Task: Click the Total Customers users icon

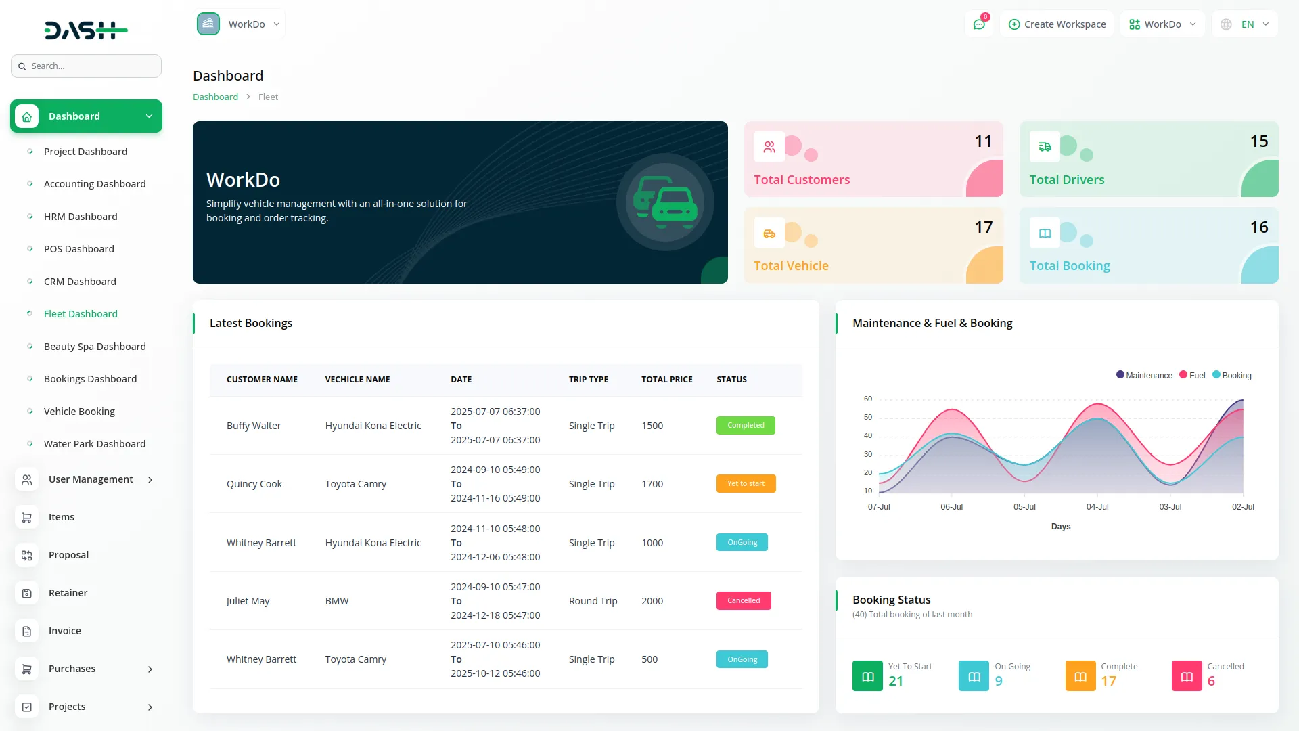Action: click(769, 147)
